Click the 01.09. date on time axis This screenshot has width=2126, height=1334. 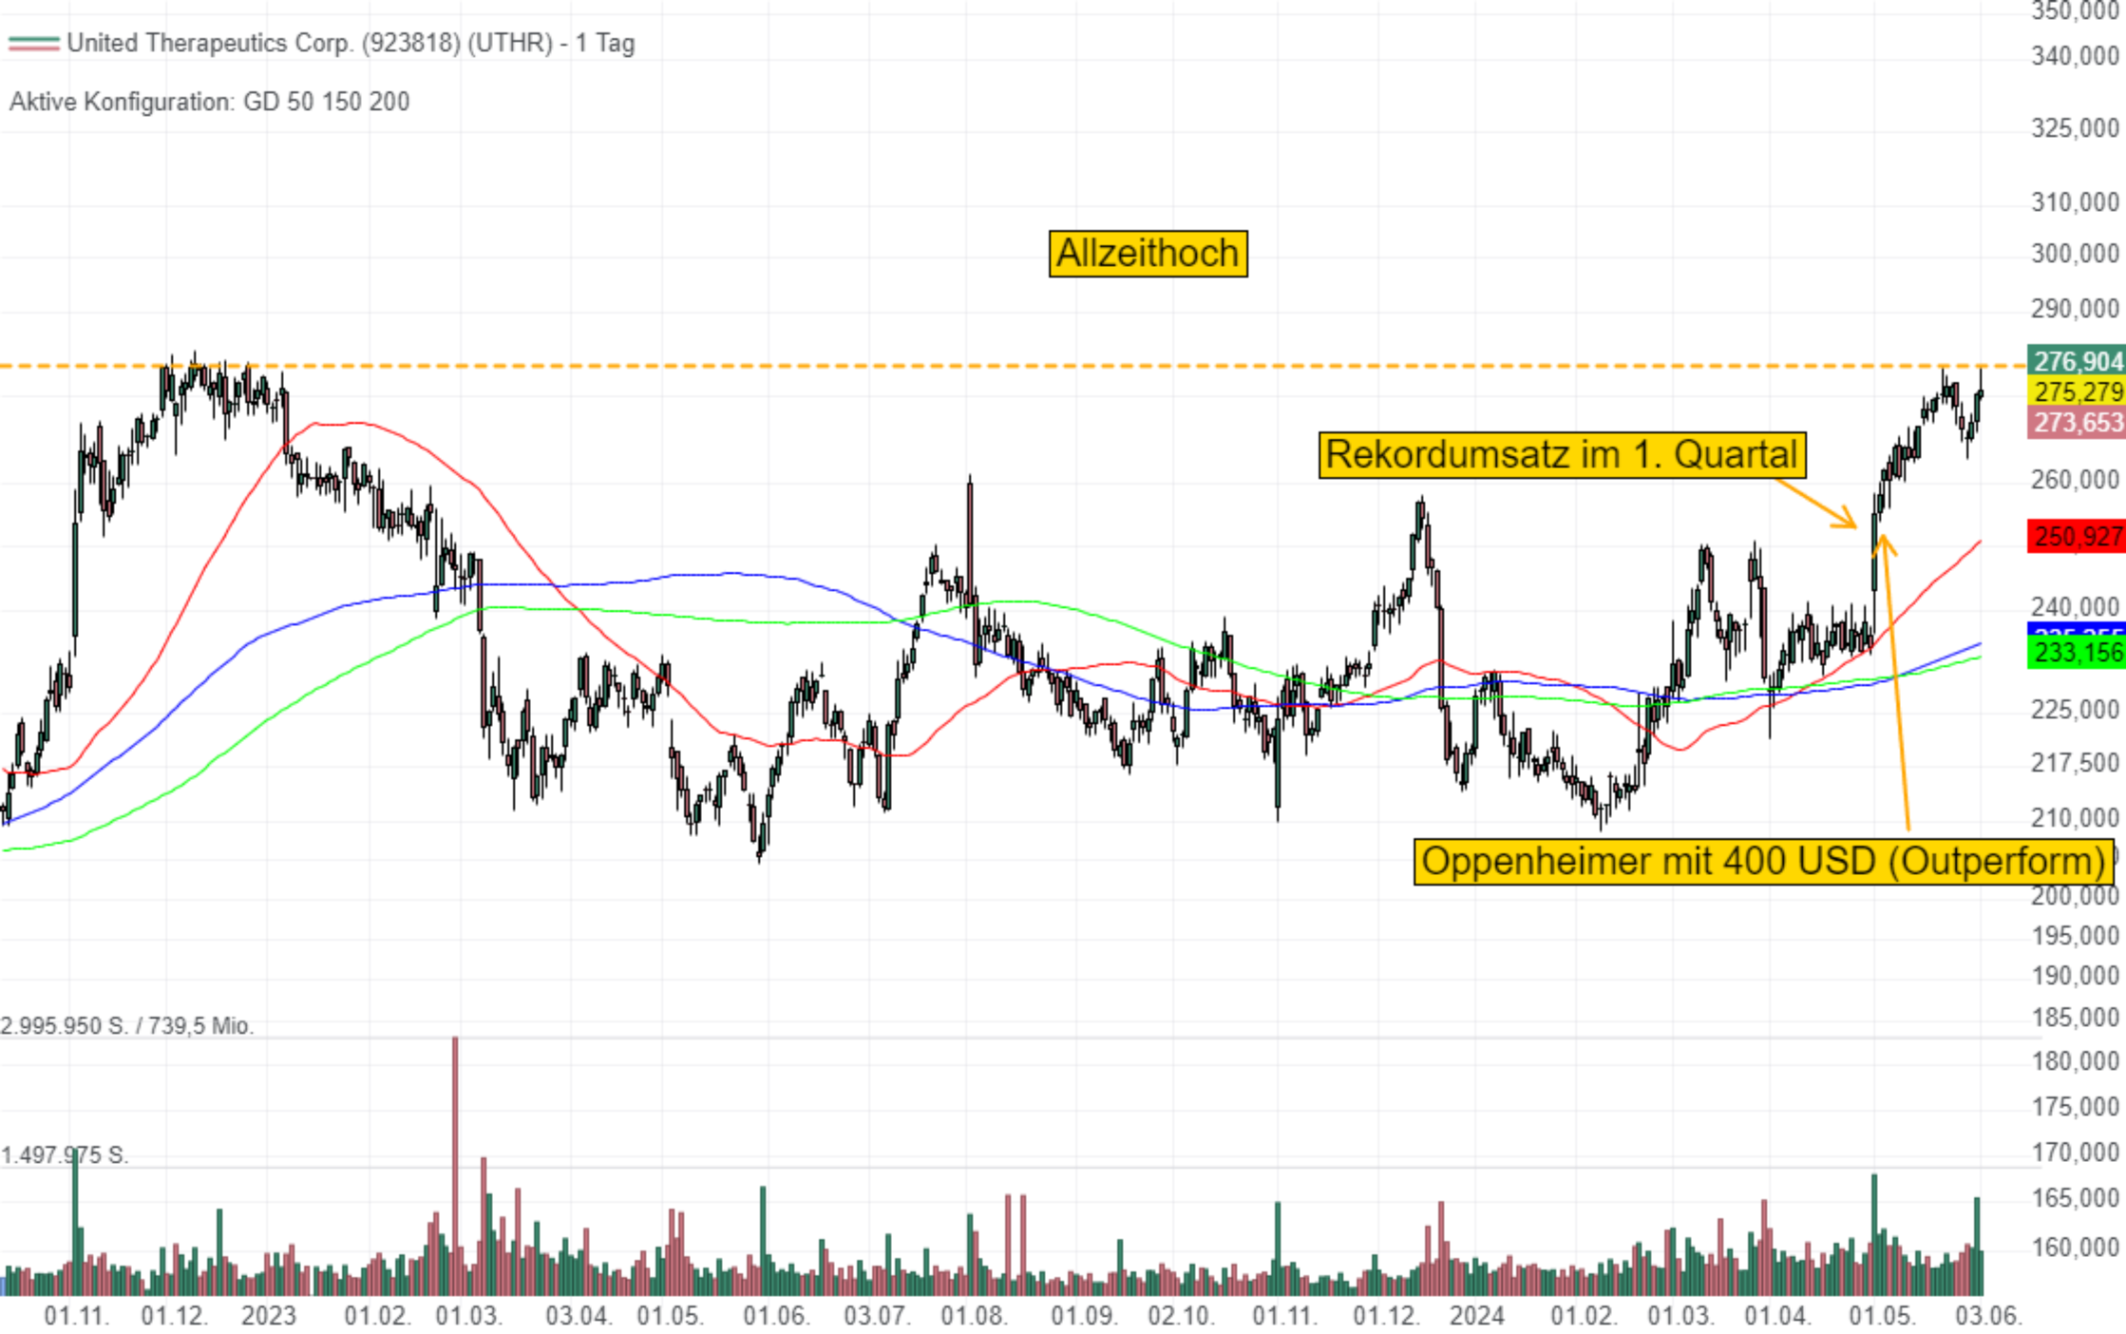1084,1317
